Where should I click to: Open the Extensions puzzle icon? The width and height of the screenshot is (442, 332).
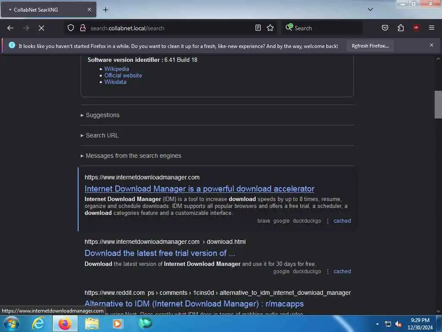(x=401, y=28)
